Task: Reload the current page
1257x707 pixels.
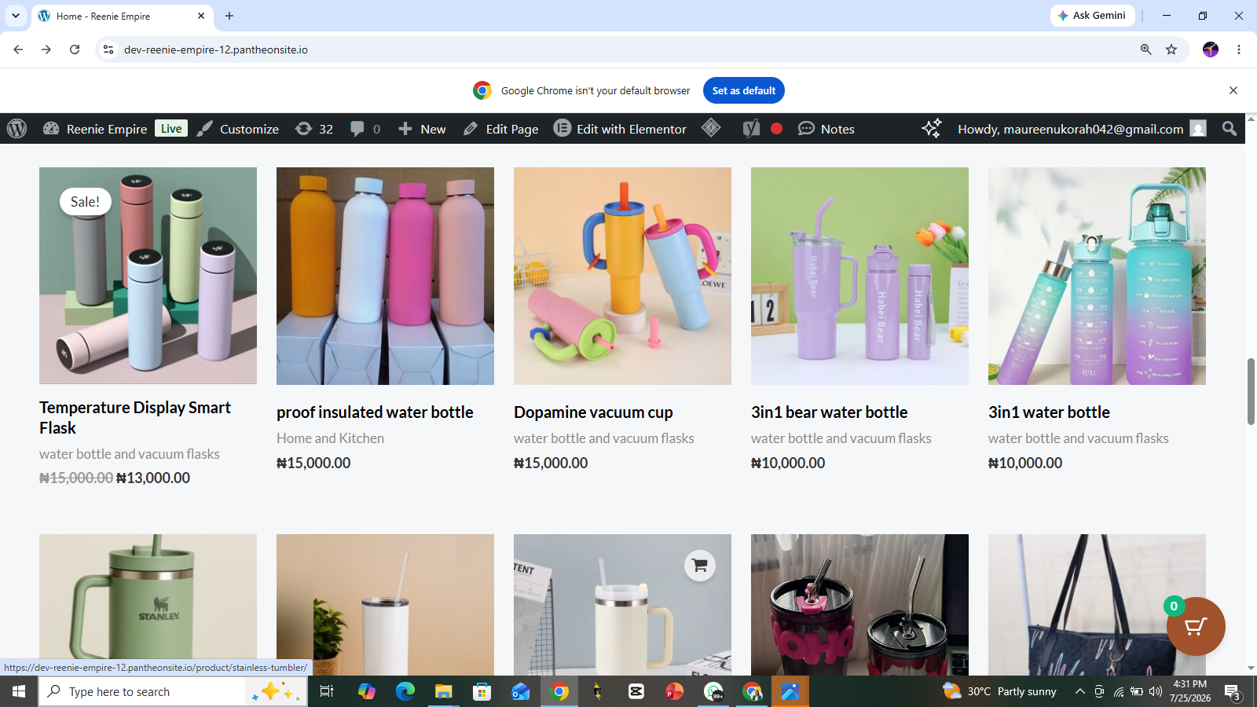Action: (x=75, y=49)
